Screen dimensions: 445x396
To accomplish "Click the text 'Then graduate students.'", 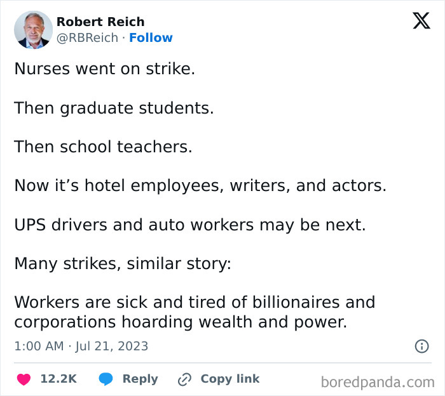I will click(x=114, y=108).
